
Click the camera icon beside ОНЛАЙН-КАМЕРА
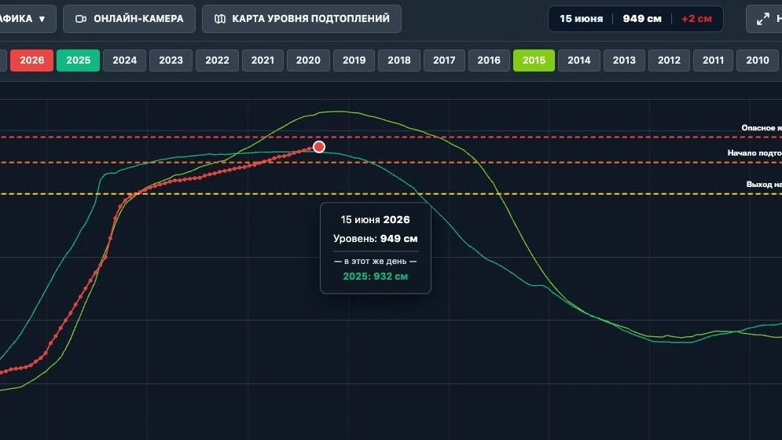(81, 19)
